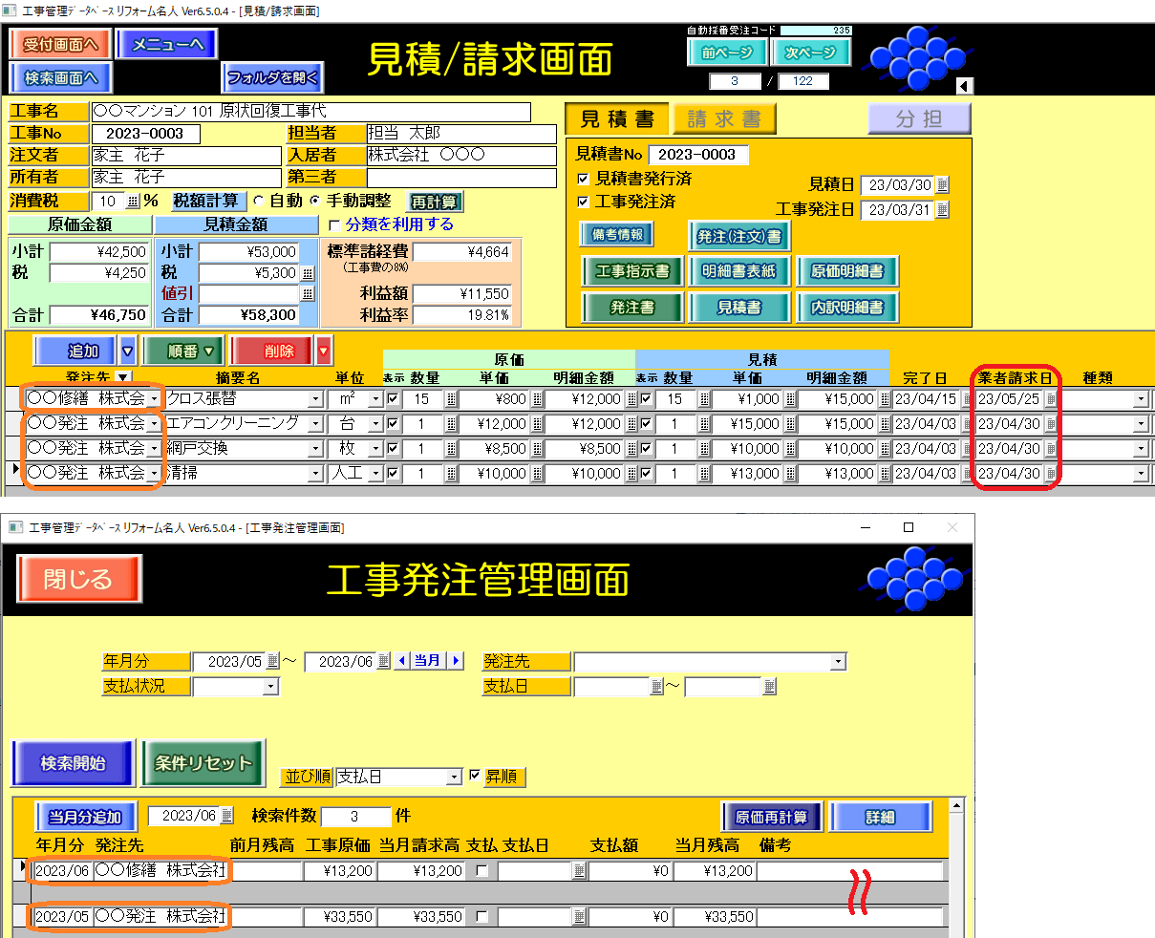Click next-month arrow right of 当月 button
The image size is (1155, 938).
pyautogui.click(x=456, y=661)
